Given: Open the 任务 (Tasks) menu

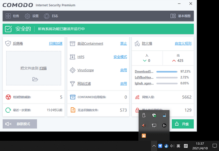Looking at the screenshot, I should tap(12, 16).
